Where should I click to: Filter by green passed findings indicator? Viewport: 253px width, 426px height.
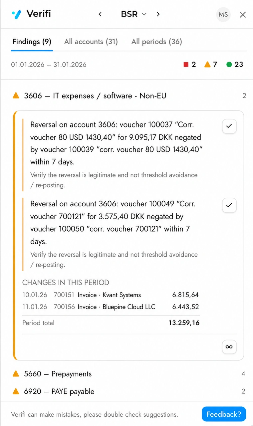pos(235,65)
